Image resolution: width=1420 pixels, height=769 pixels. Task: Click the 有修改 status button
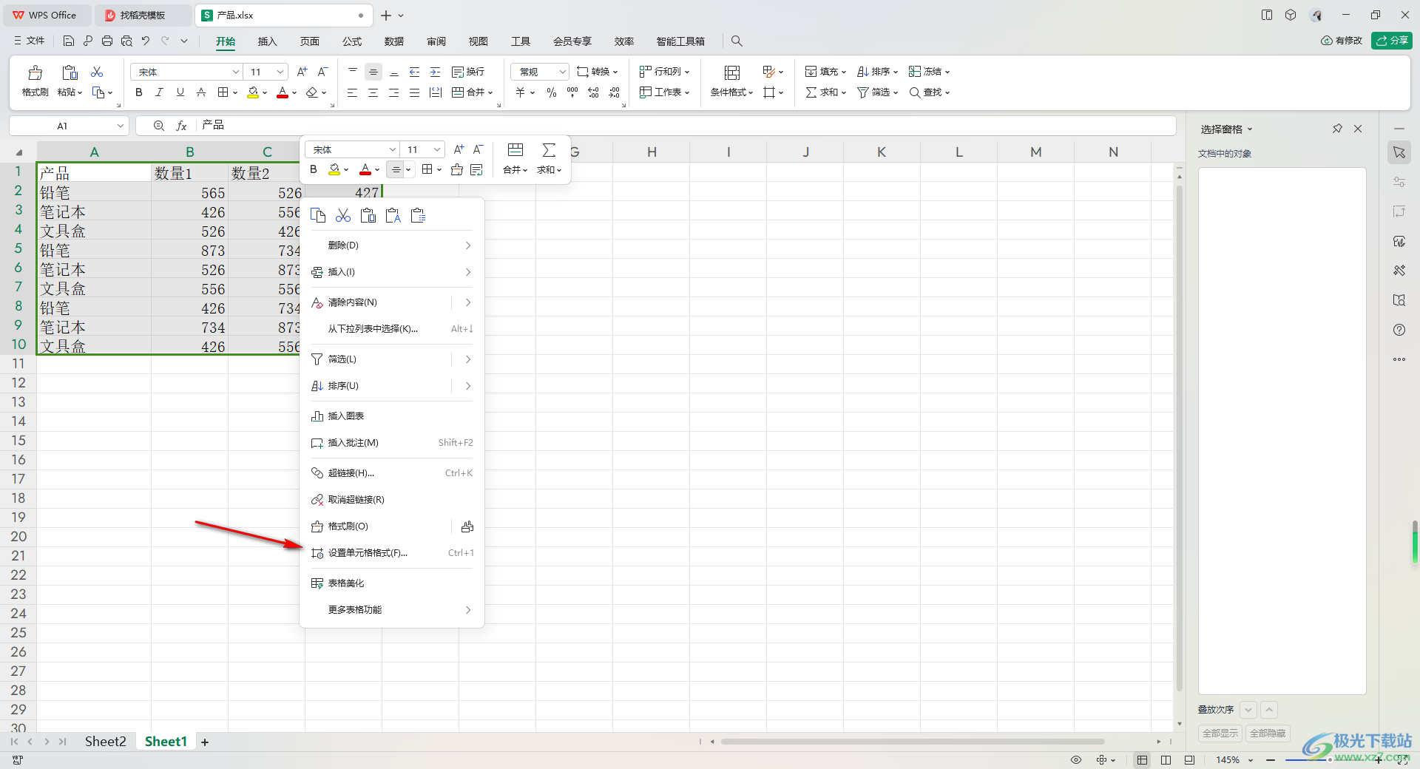pyautogui.click(x=1342, y=41)
